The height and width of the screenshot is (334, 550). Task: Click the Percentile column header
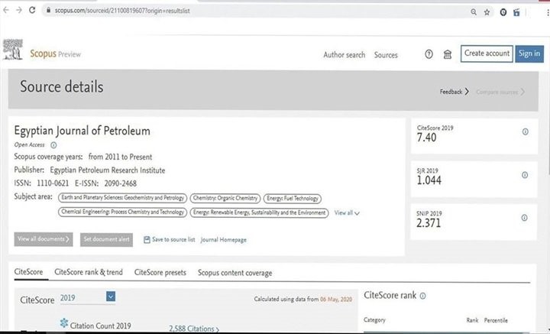tap(496, 320)
